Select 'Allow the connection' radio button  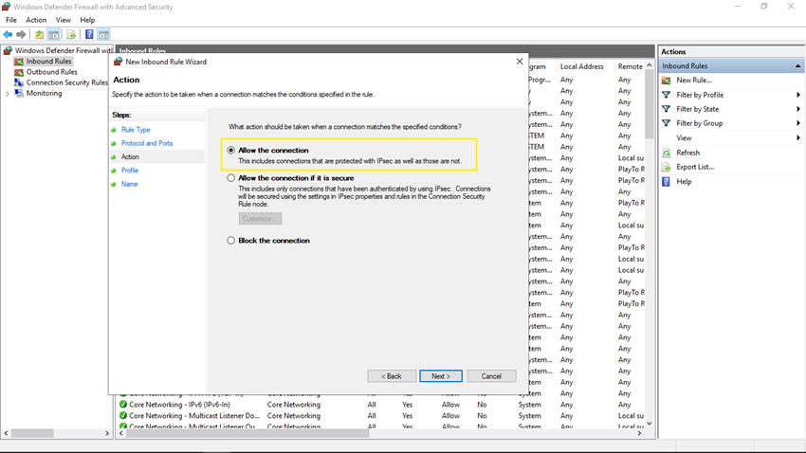click(230, 150)
